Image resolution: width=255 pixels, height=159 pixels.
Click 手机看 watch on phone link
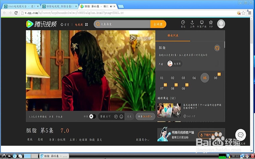tap(59, 117)
